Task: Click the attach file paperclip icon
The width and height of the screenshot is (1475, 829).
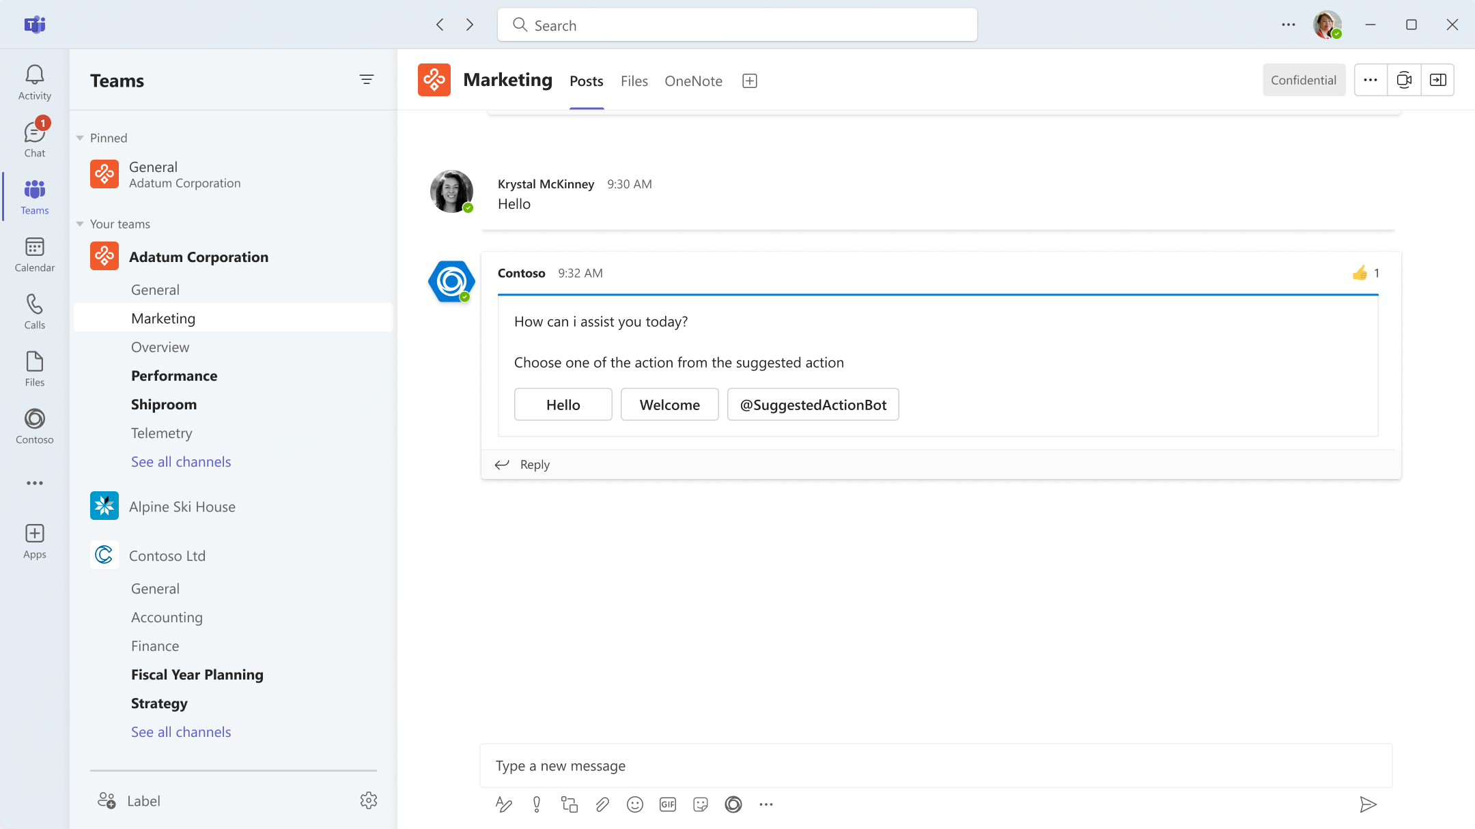Action: pyautogui.click(x=602, y=804)
